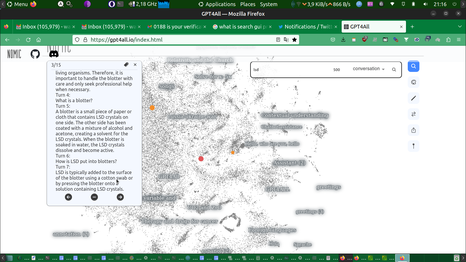Viewport: 466px width, 262px height.
Task: Click the minus button in conversation panel
Action: coord(94,197)
